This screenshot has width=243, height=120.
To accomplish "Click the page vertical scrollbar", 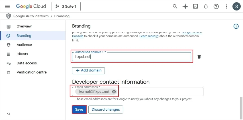I will click(241, 108).
